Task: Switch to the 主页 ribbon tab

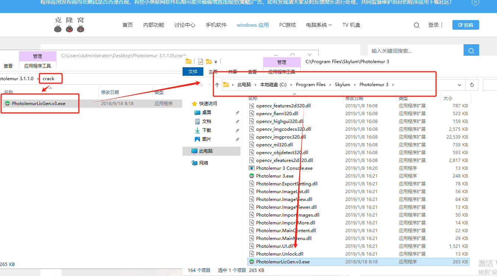Action: coord(213,72)
